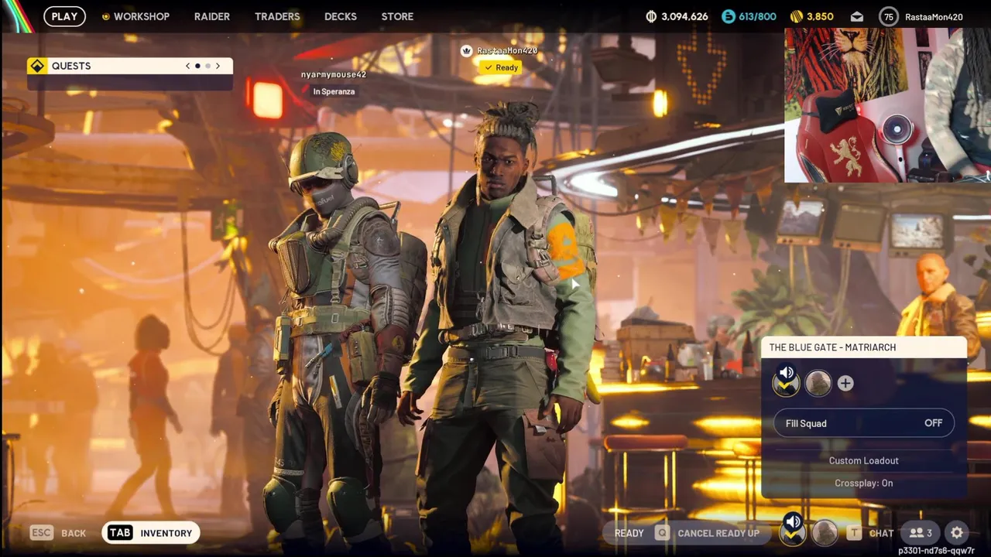Screen dimensions: 991x557
Task: Click the T key hint icon
Action: (853, 533)
